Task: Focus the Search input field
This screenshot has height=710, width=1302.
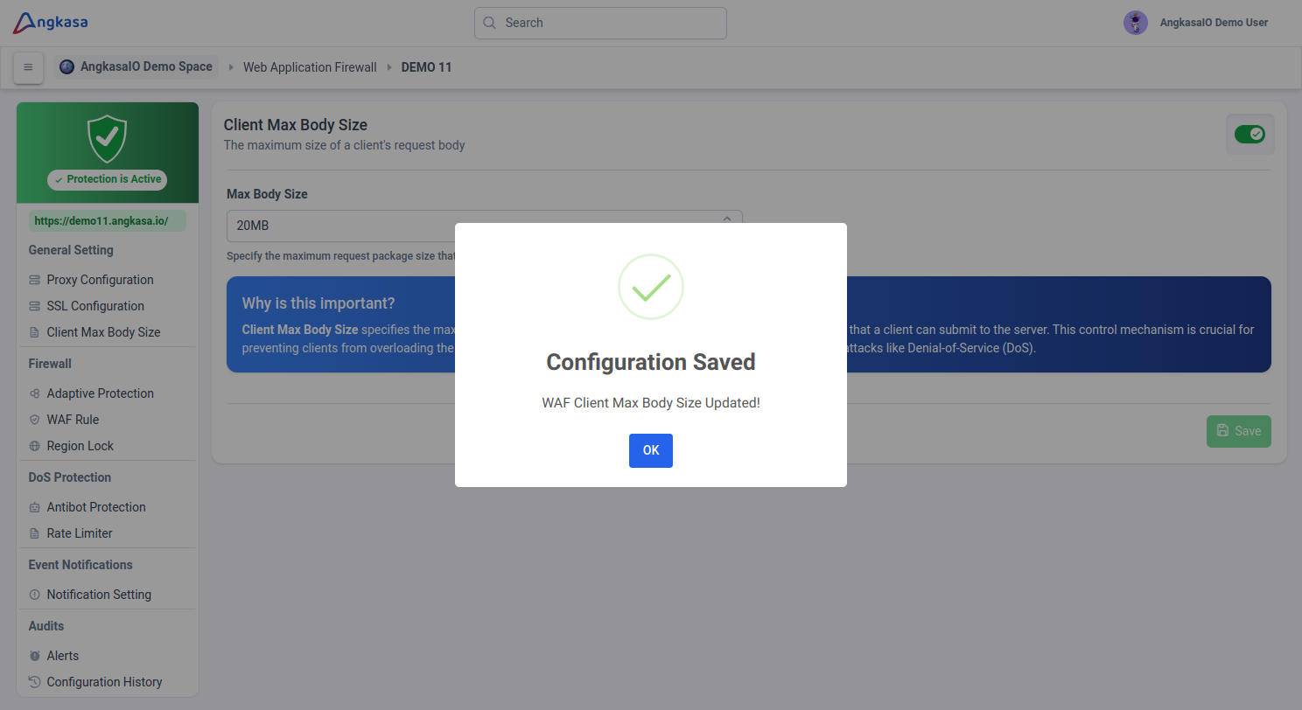Action: click(x=600, y=23)
